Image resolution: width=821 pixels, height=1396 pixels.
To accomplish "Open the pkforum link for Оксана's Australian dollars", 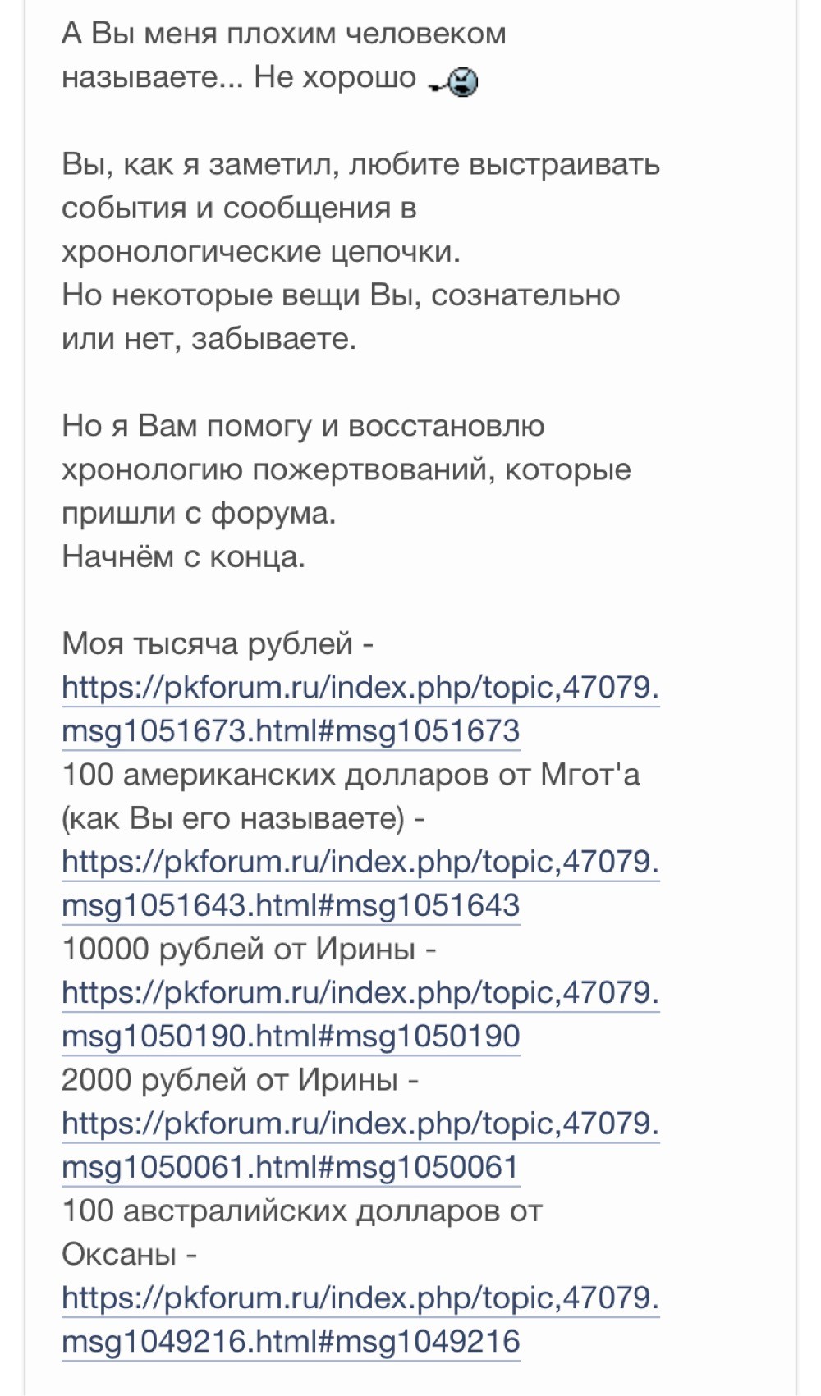I will point(360,1298).
